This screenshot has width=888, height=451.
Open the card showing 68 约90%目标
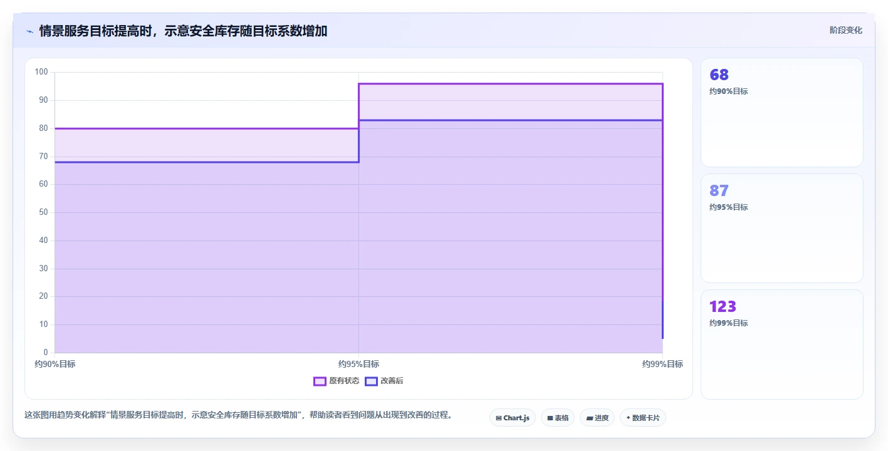(x=782, y=113)
